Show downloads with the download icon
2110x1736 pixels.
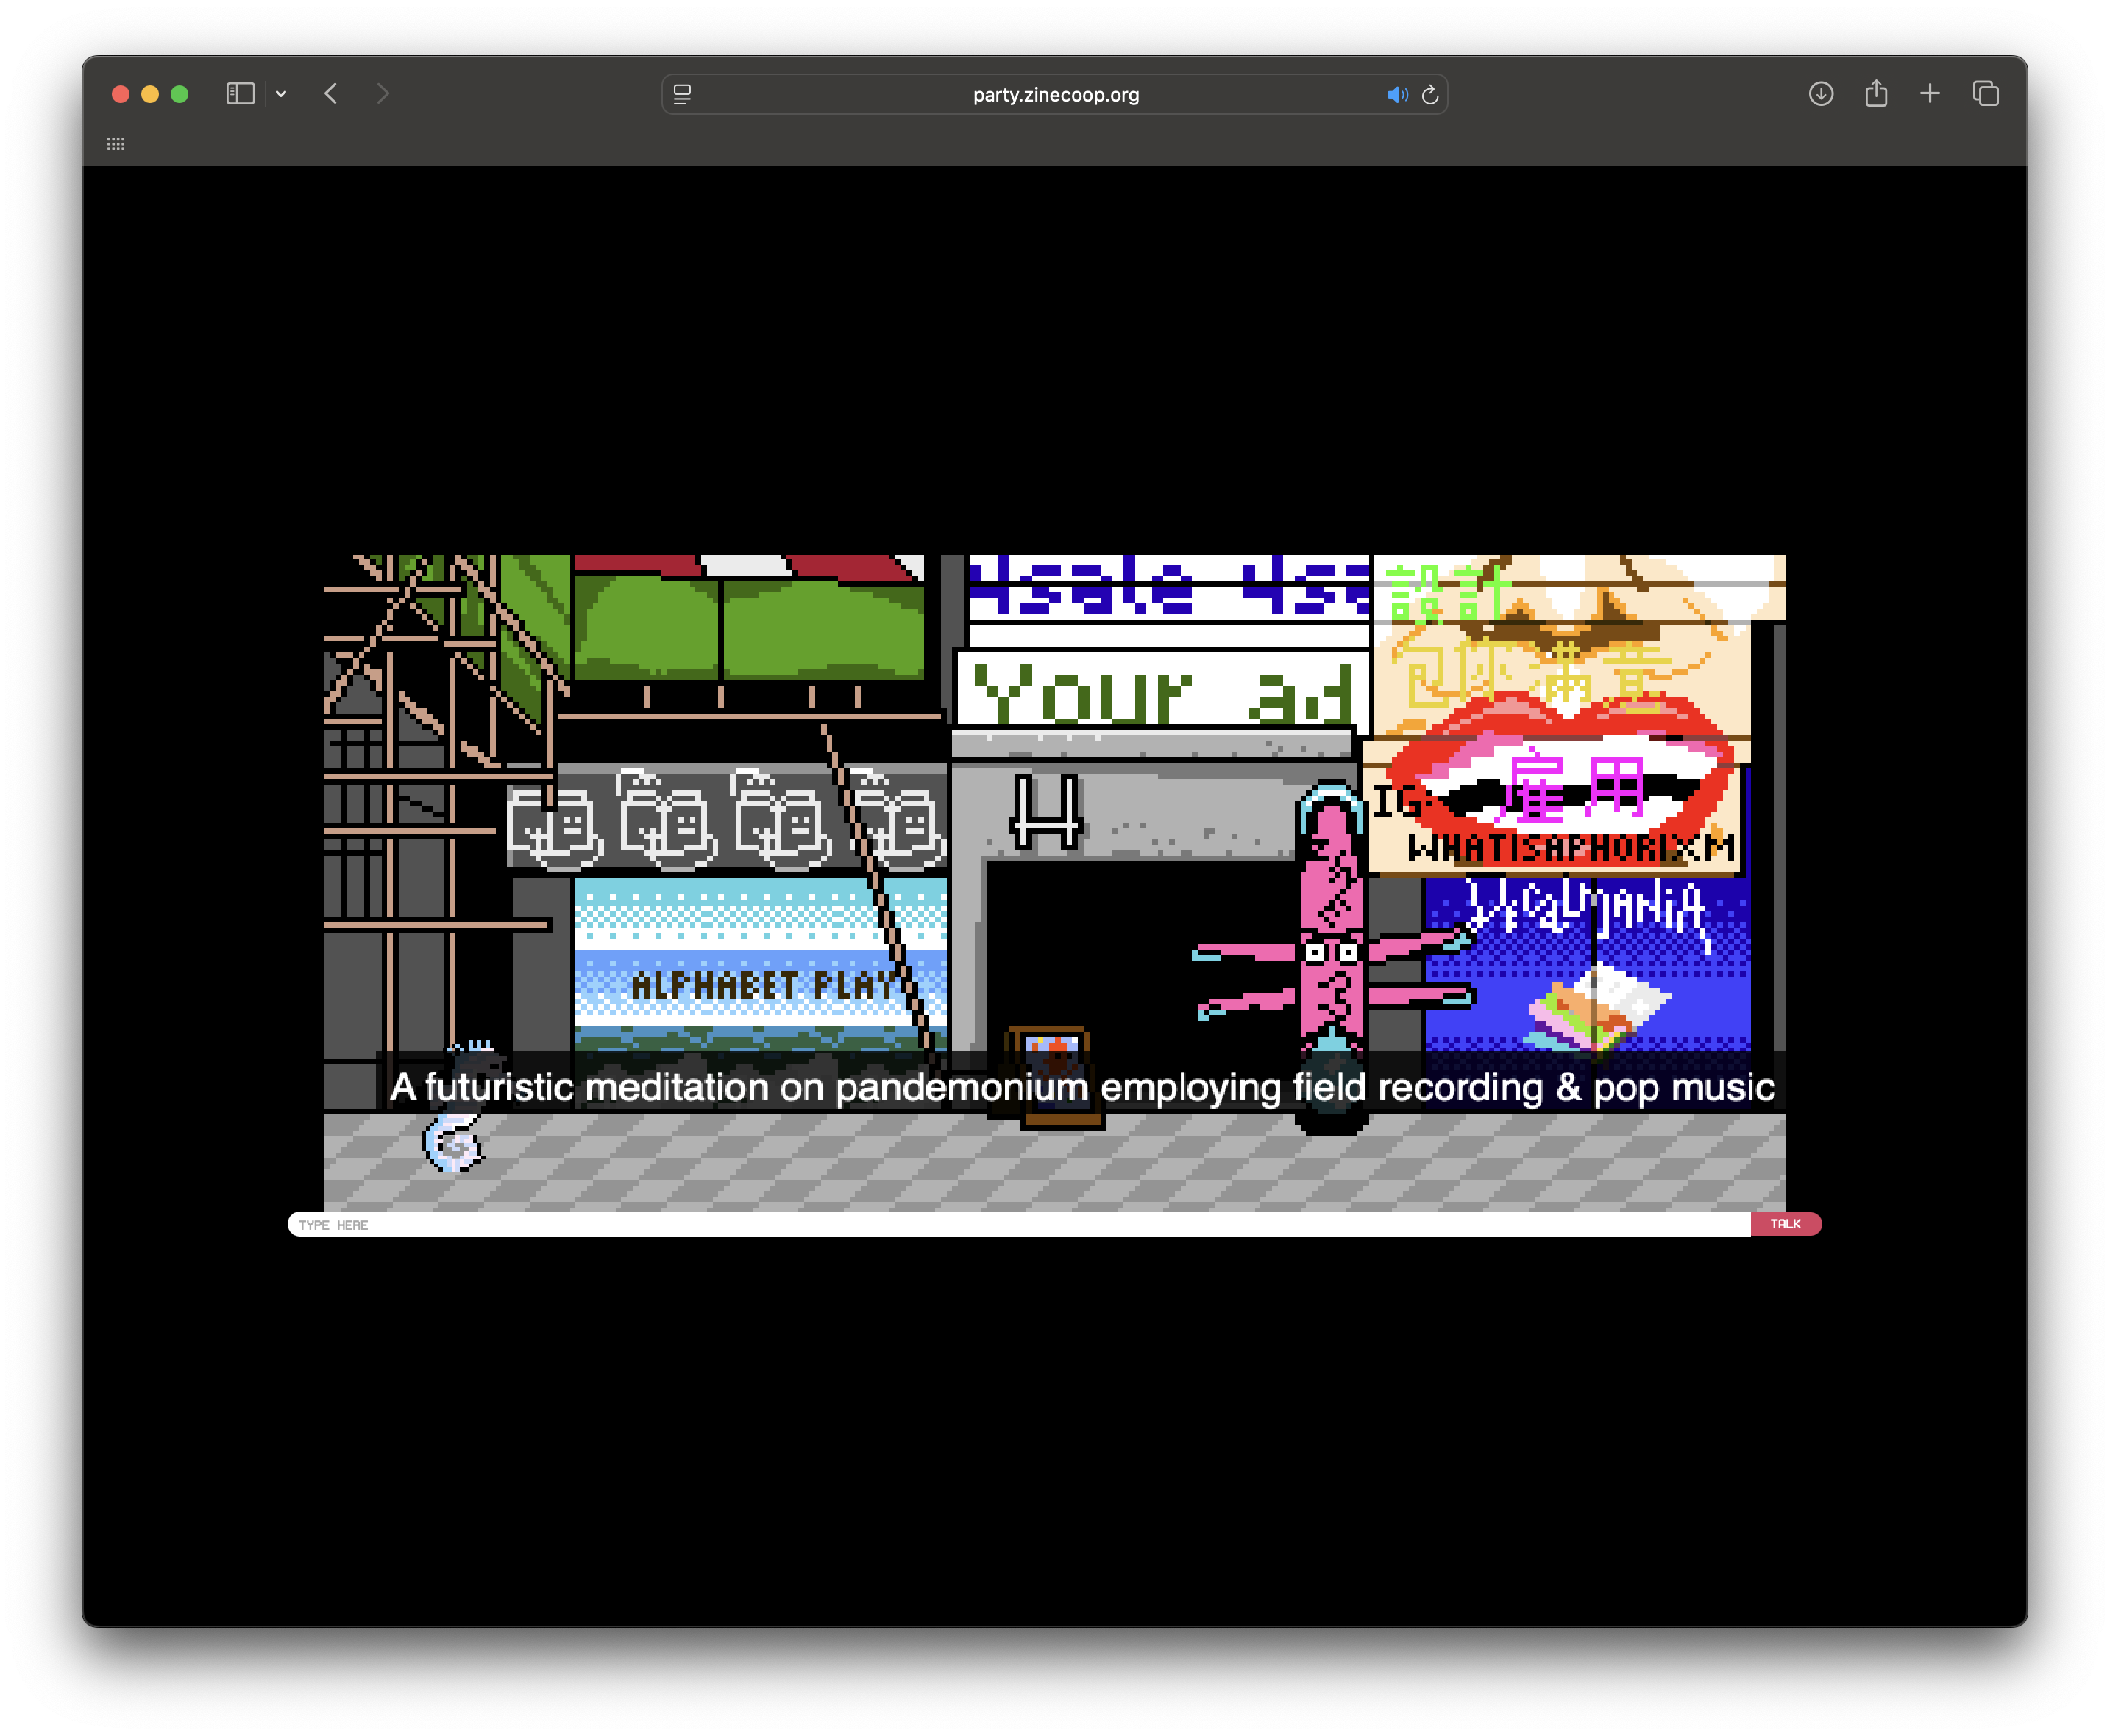click(x=1821, y=94)
